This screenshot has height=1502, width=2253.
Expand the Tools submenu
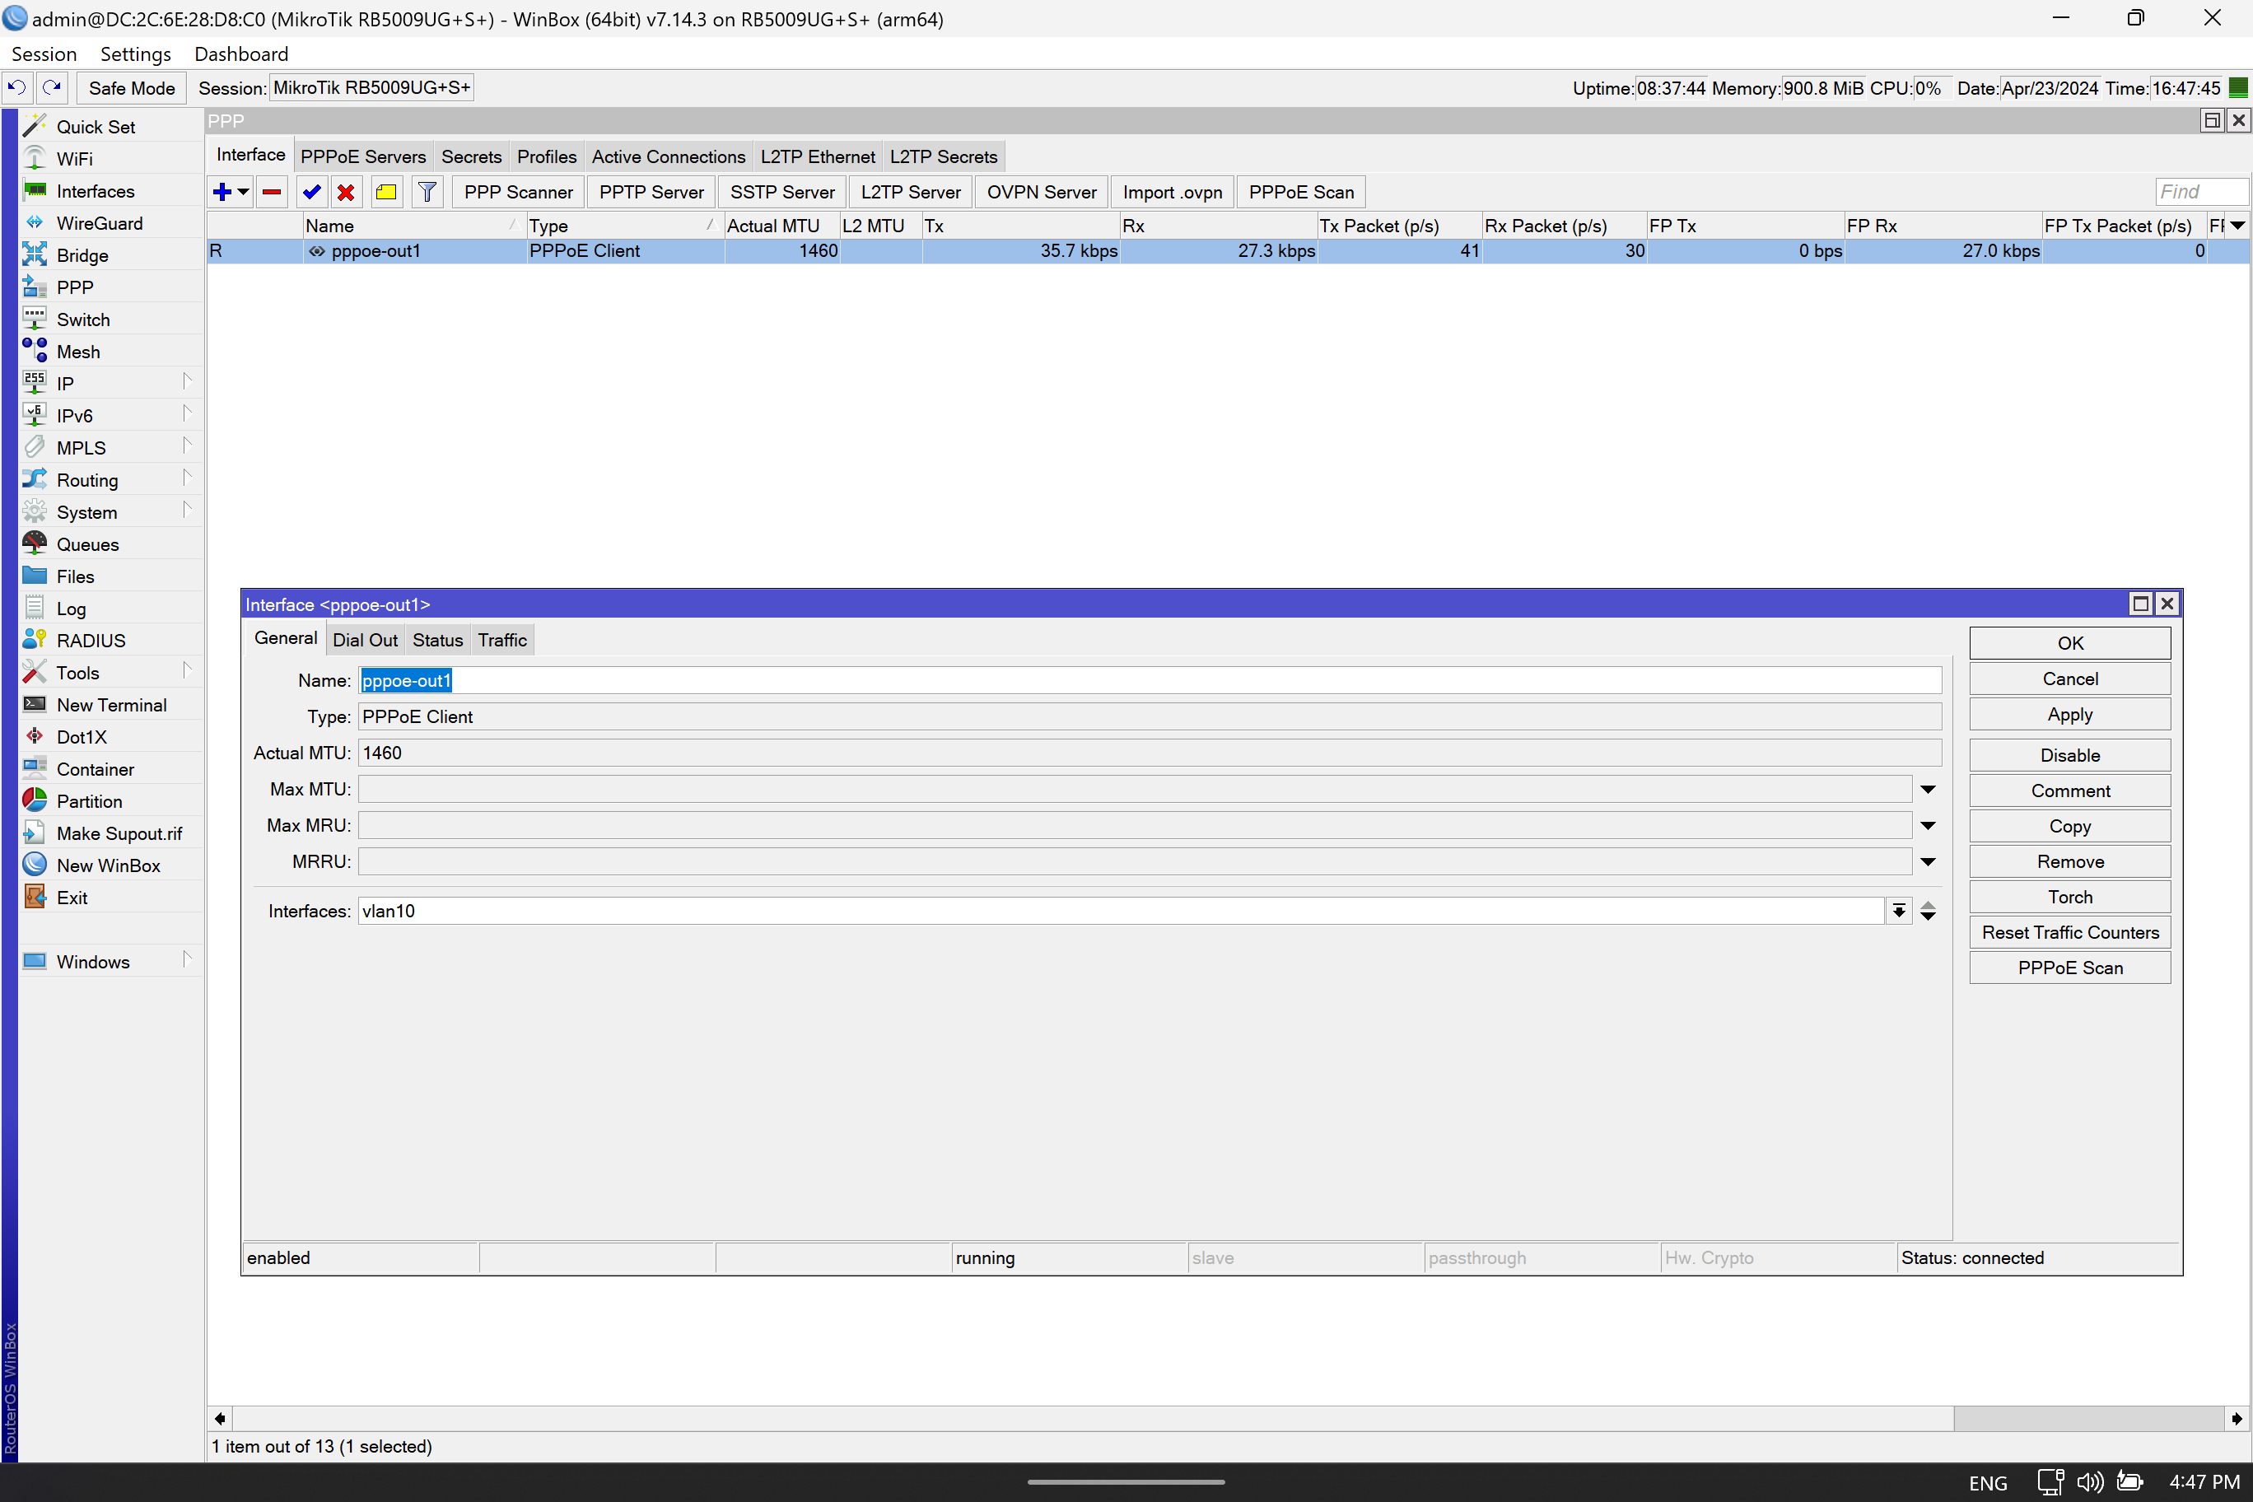point(188,670)
